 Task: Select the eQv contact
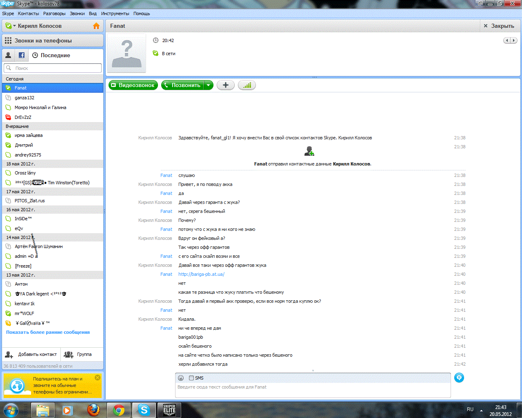click(53, 228)
